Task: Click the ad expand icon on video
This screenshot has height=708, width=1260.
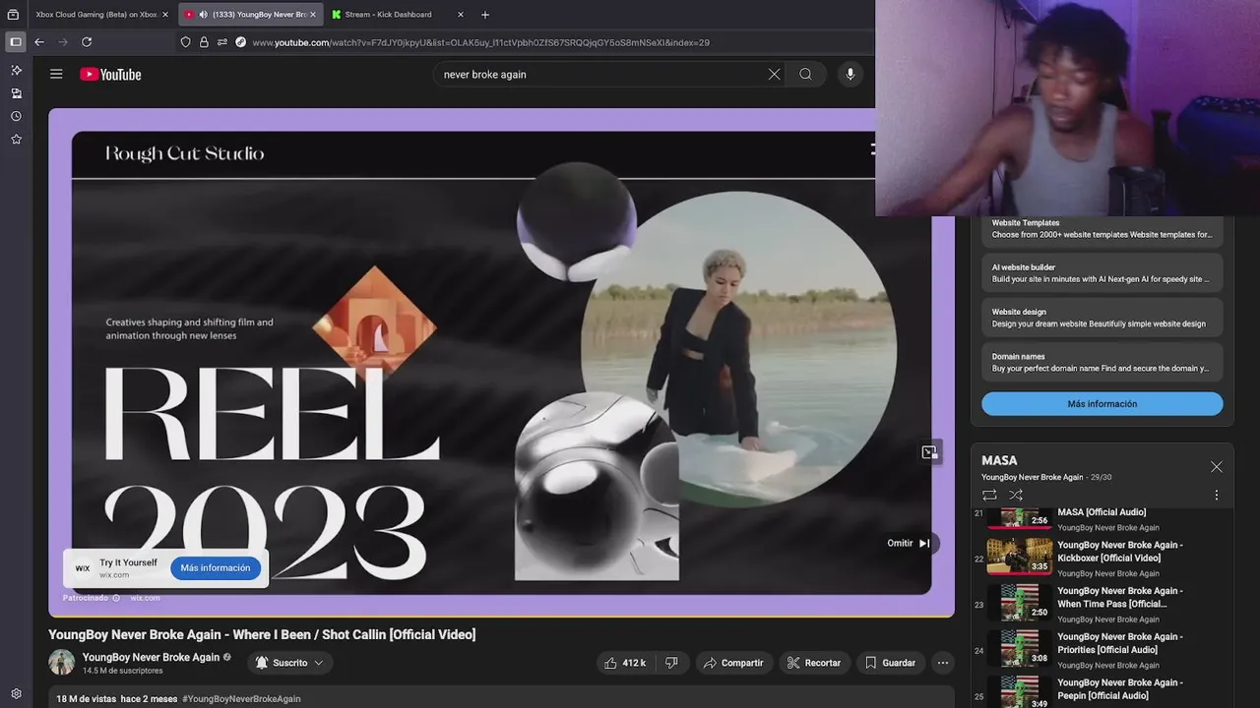Action: (929, 452)
